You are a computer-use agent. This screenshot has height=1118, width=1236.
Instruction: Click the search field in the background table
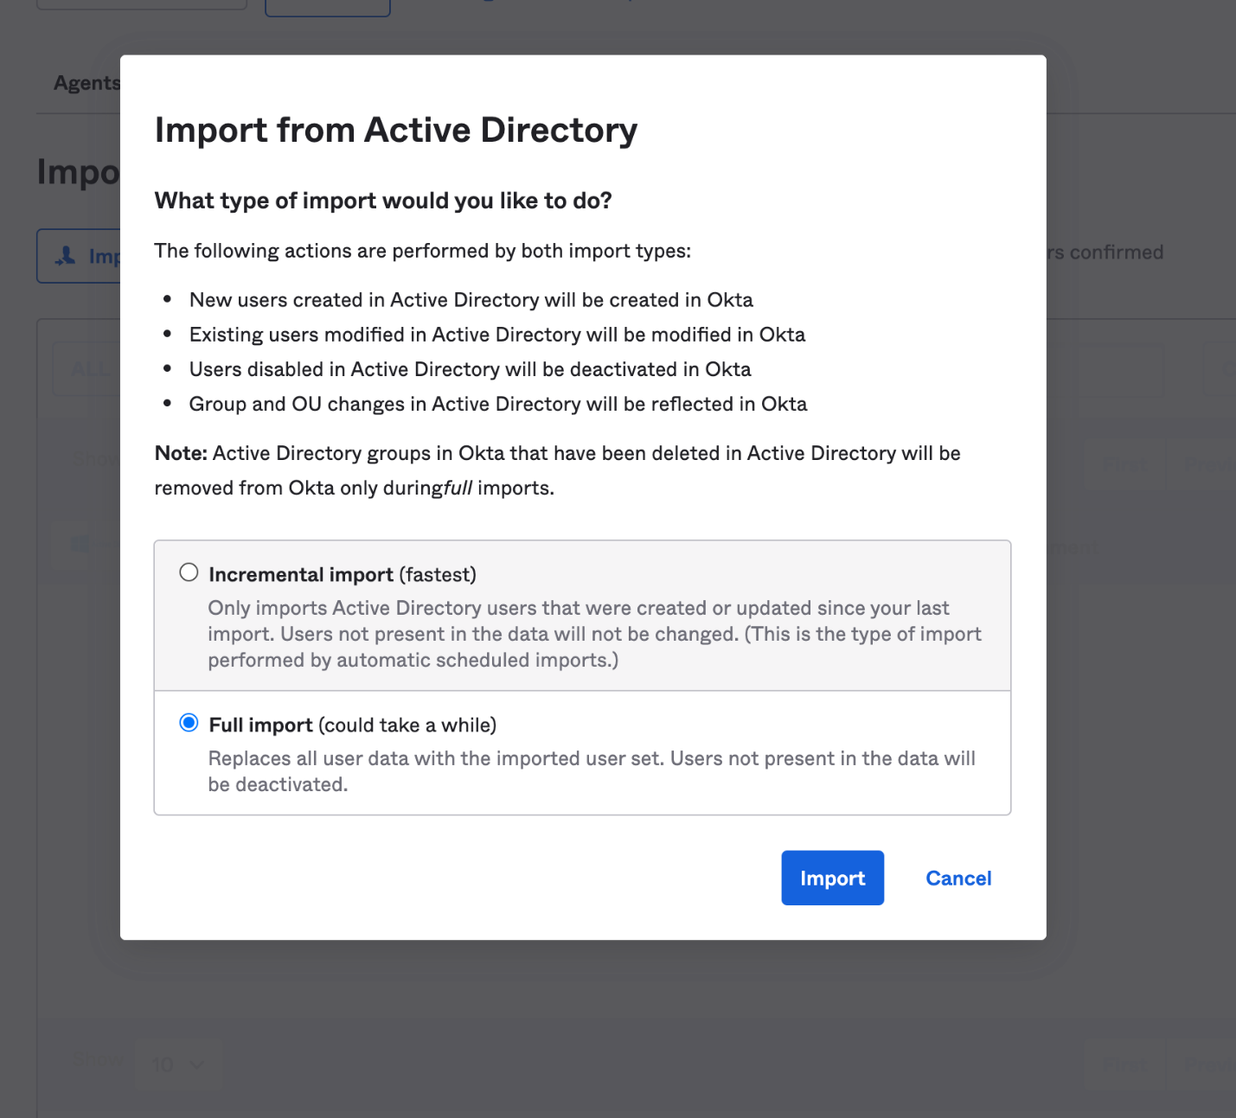(1121, 370)
